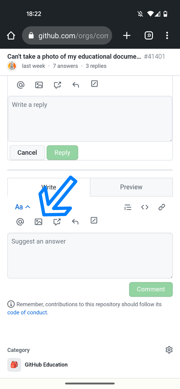Image resolution: width=180 pixels, height=389 pixels.
Task: Reference a discussion with the cross-reference icon
Action: 57,222
